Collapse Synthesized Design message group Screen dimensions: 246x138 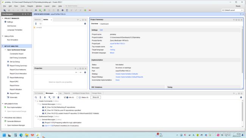point(36,116)
